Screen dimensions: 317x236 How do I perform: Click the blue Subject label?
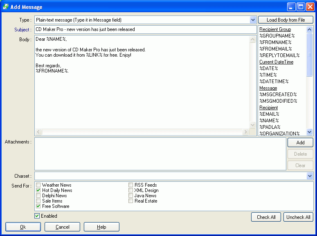coord(22,30)
